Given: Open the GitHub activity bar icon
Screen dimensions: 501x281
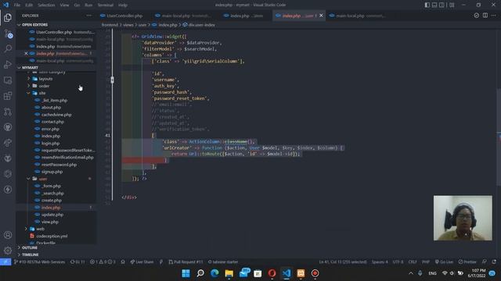Looking at the screenshot, I should tap(8, 127).
